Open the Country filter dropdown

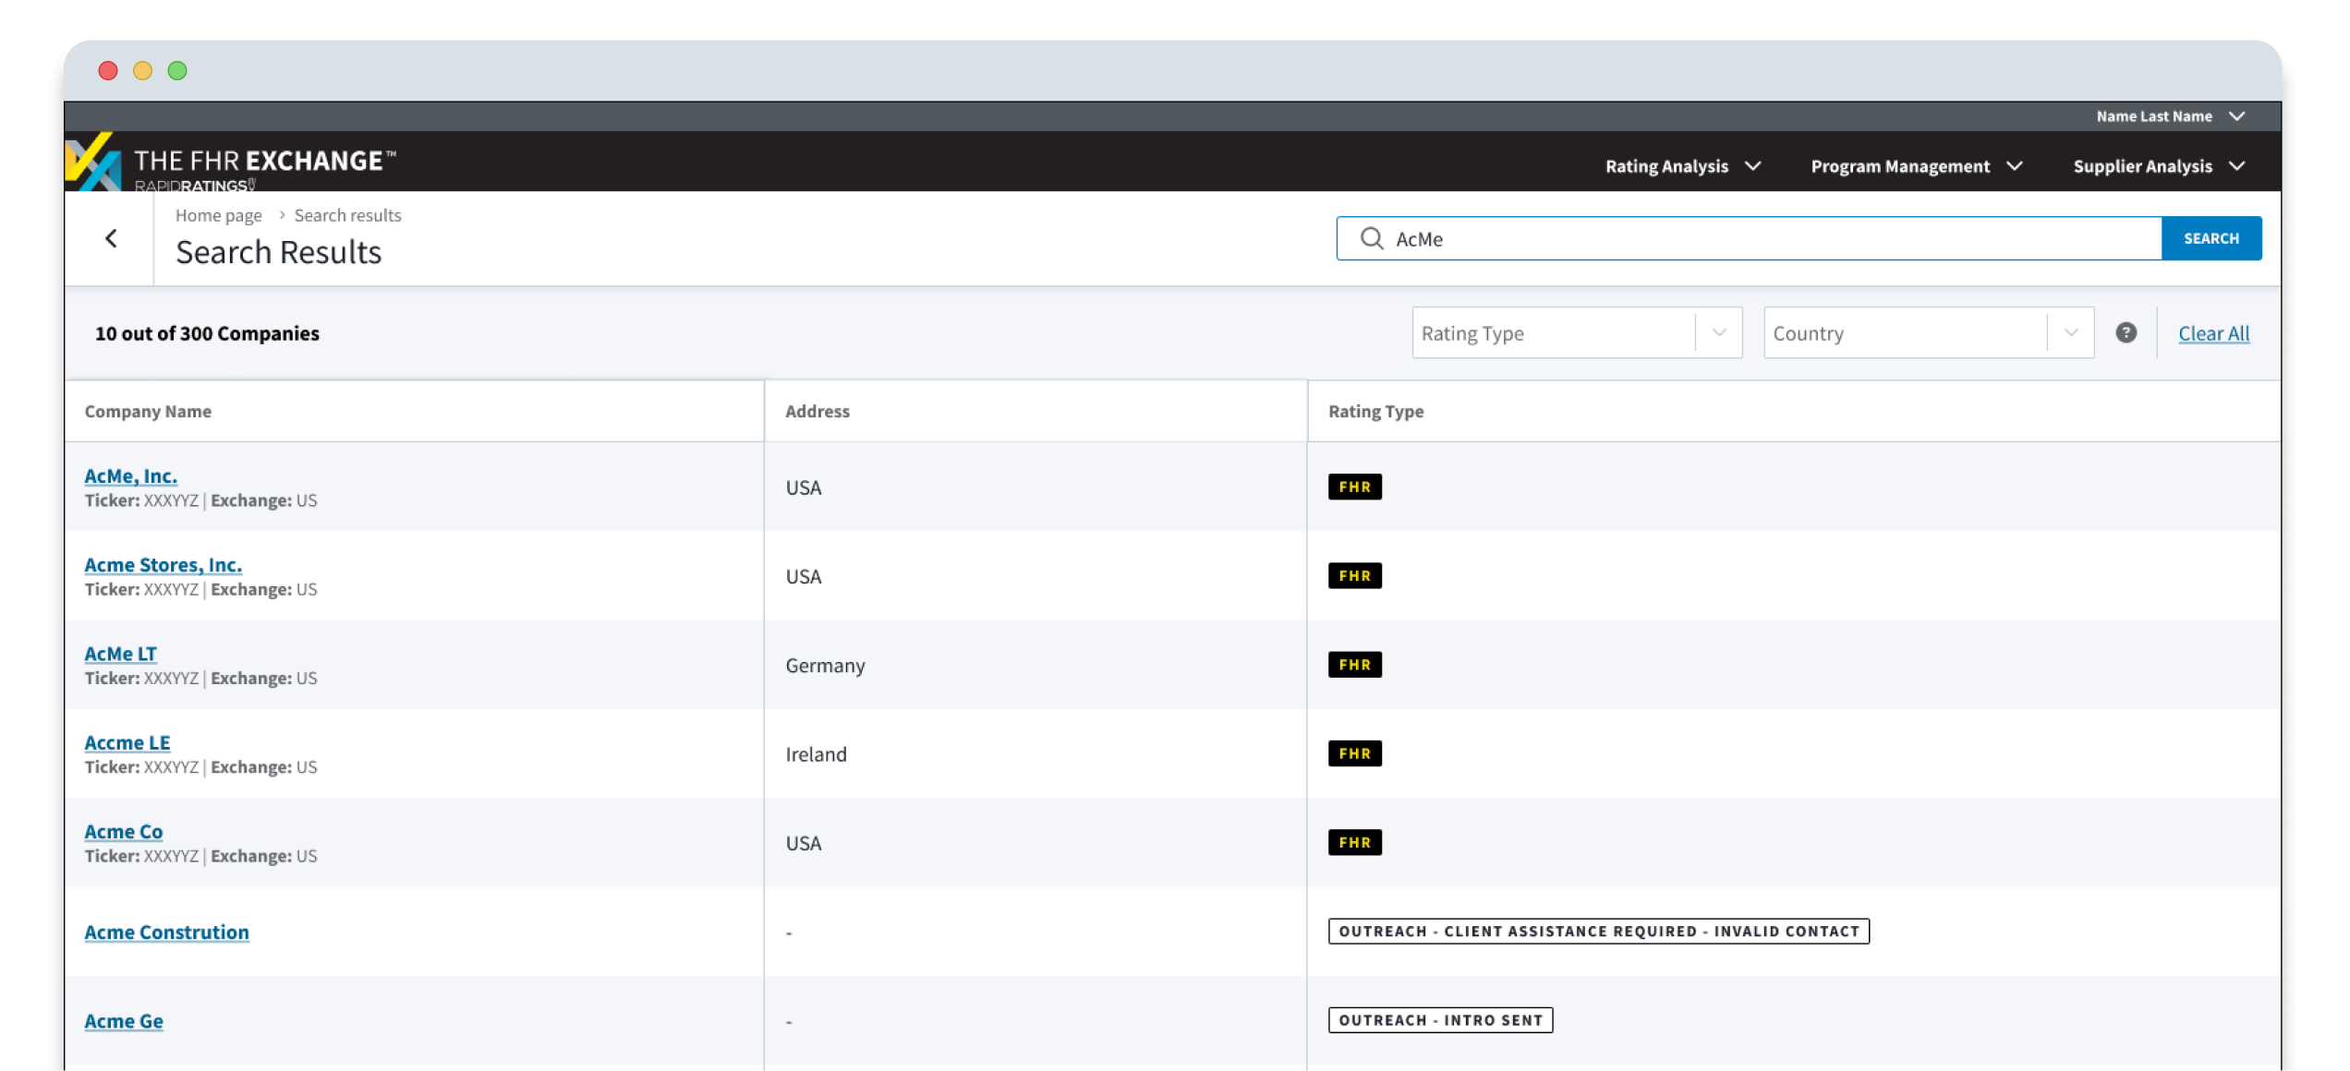click(x=1928, y=333)
